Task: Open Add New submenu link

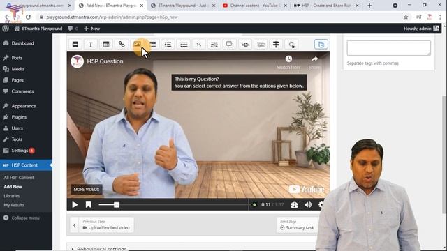Action: 13,187
